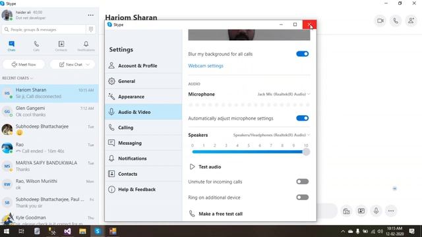
Task: Switch to the Chats tab
Action: click(x=12, y=46)
